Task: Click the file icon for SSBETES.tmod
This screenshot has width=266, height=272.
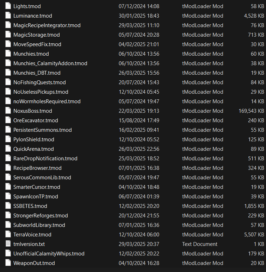Action: coord(8,205)
